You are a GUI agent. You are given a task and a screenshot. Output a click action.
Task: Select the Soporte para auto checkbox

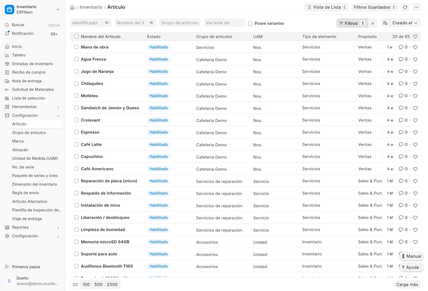pos(77,254)
